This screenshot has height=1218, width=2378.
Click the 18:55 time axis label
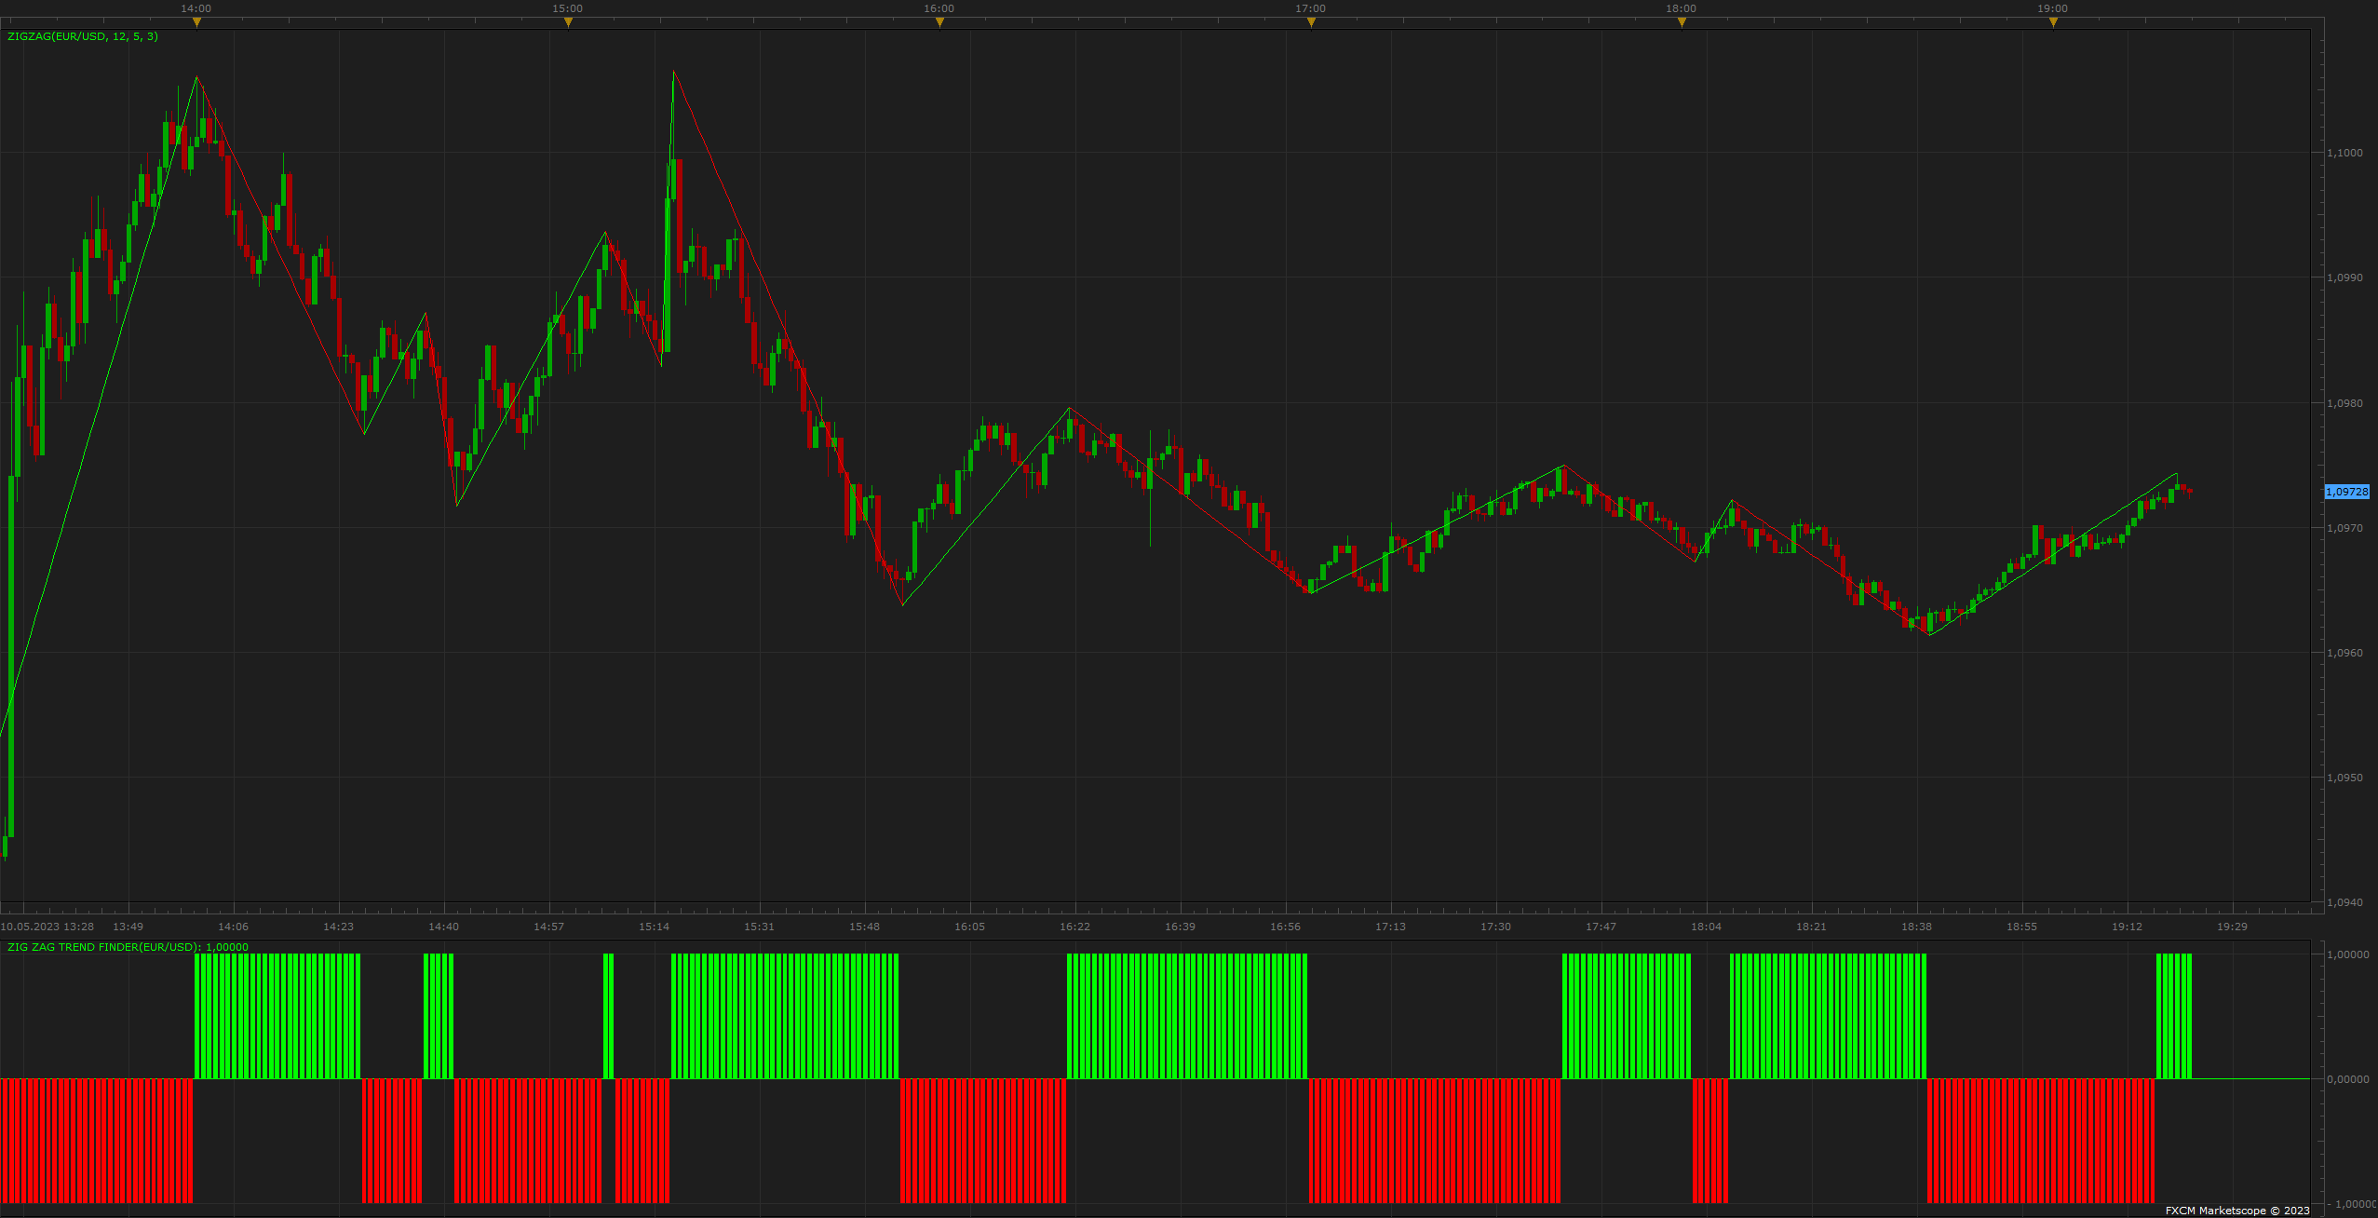point(2021,927)
